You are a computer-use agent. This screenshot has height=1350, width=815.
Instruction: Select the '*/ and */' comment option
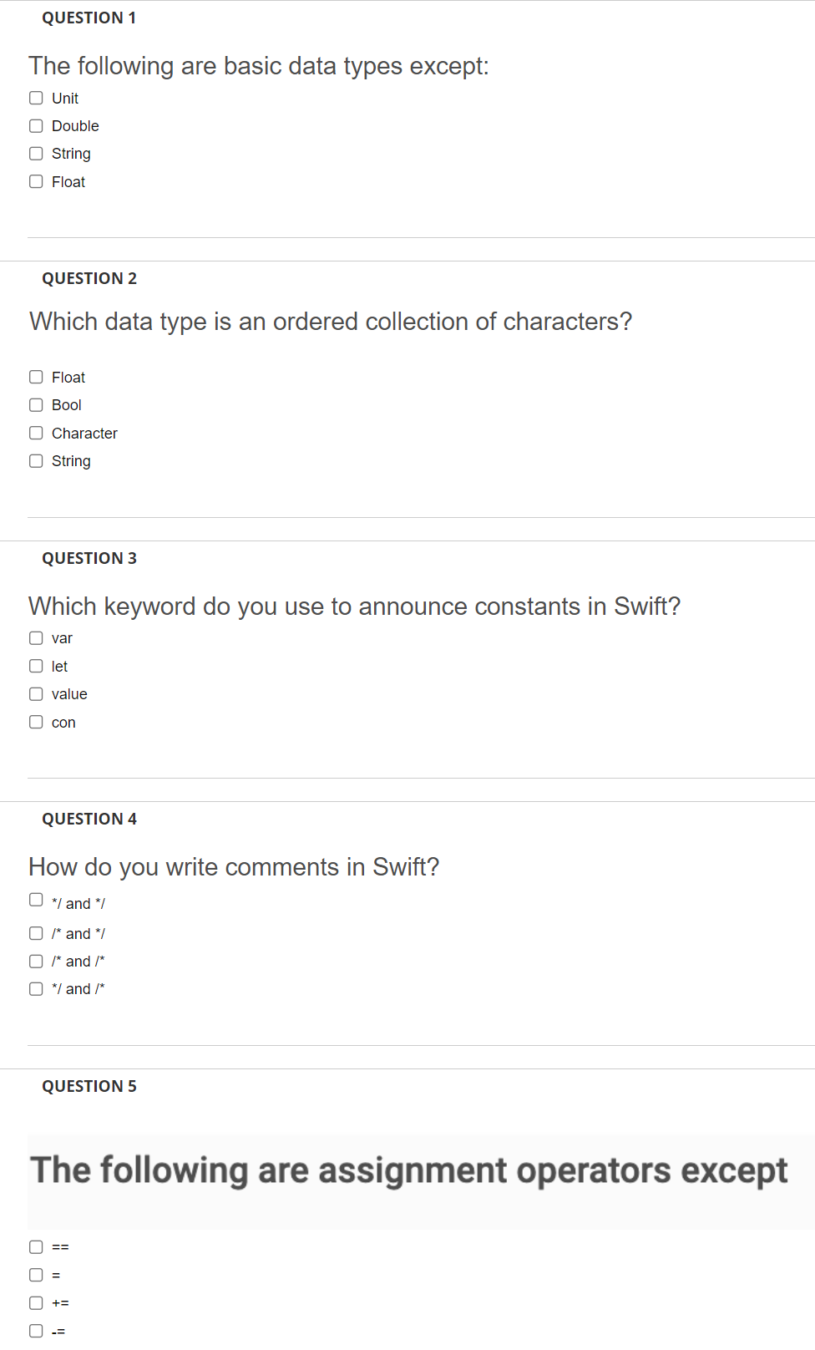tap(36, 900)
